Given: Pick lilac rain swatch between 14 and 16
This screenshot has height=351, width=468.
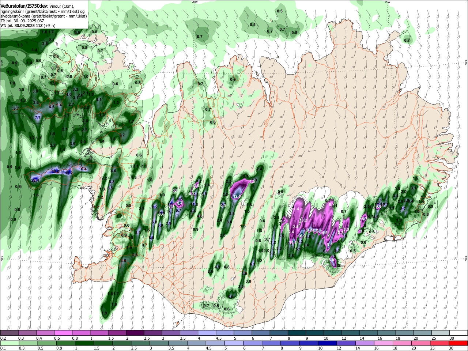Looking at the screenshot, I should (x=365, y=343).
